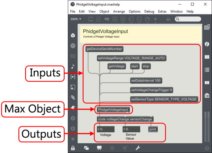Select the print object box
Image resolution: width=212 pixels, height=153 pixels.
click(x=153, y=129)
